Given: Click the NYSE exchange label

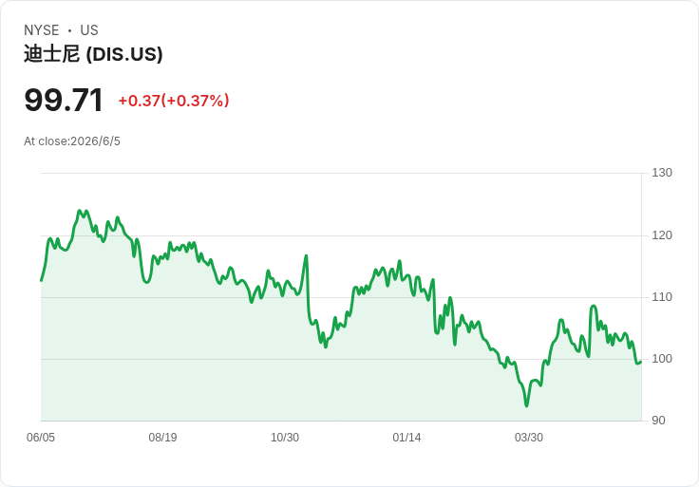Looking at the screenshot, I should pos(42,30).
